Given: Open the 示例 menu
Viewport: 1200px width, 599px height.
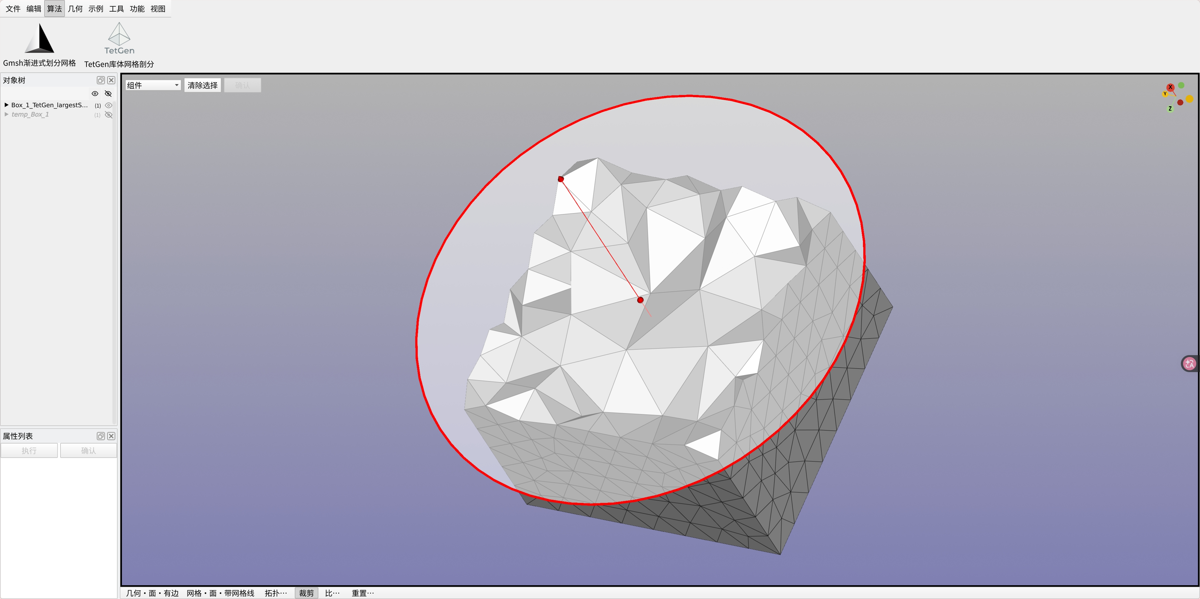Looking at the screenshot, I should [96, 9].
